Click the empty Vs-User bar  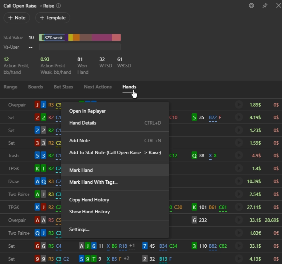[x=80, y=47]
